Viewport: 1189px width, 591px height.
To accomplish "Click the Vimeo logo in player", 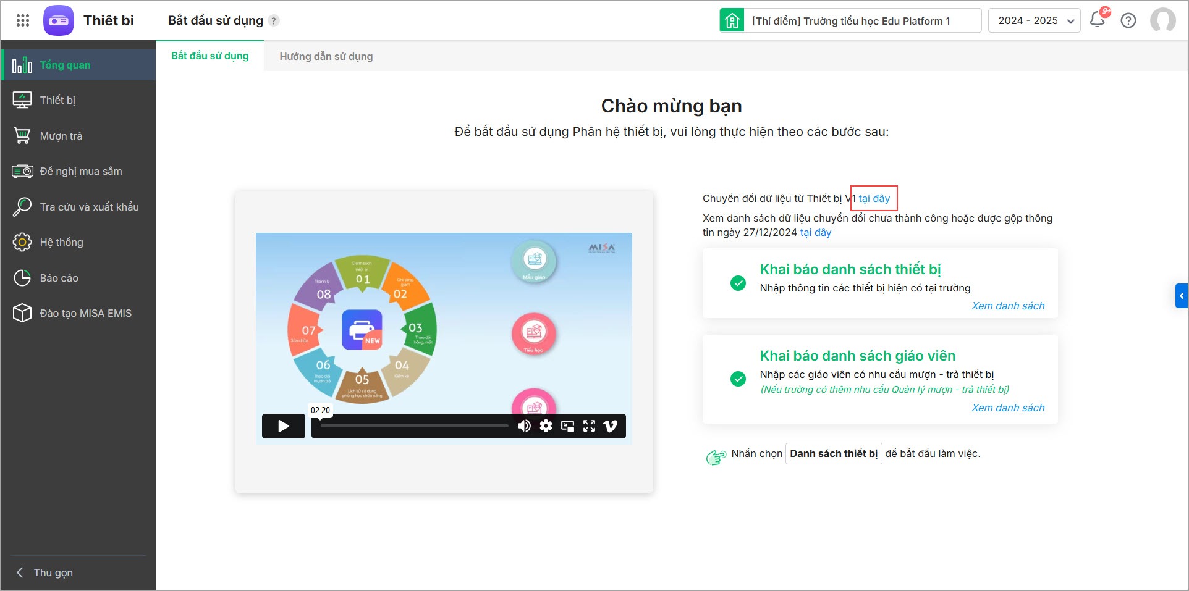I will [x=611, y=425].
